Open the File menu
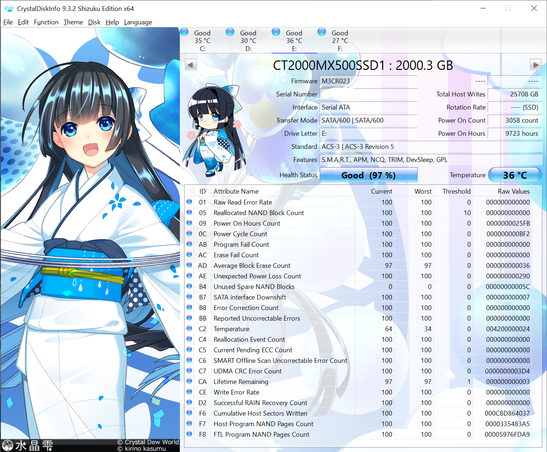547x452 pixels. point(8,22)
